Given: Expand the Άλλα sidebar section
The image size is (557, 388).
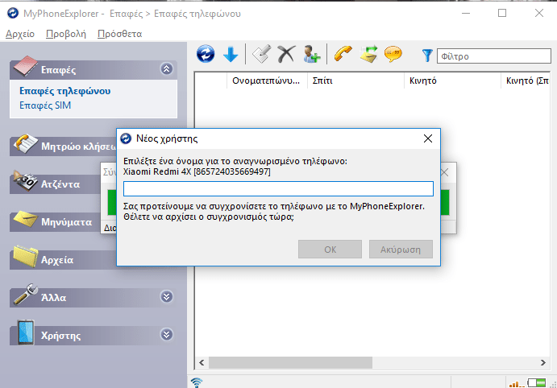Looking at the screenshot, I should pyautogui.click(x=167, y=296).
